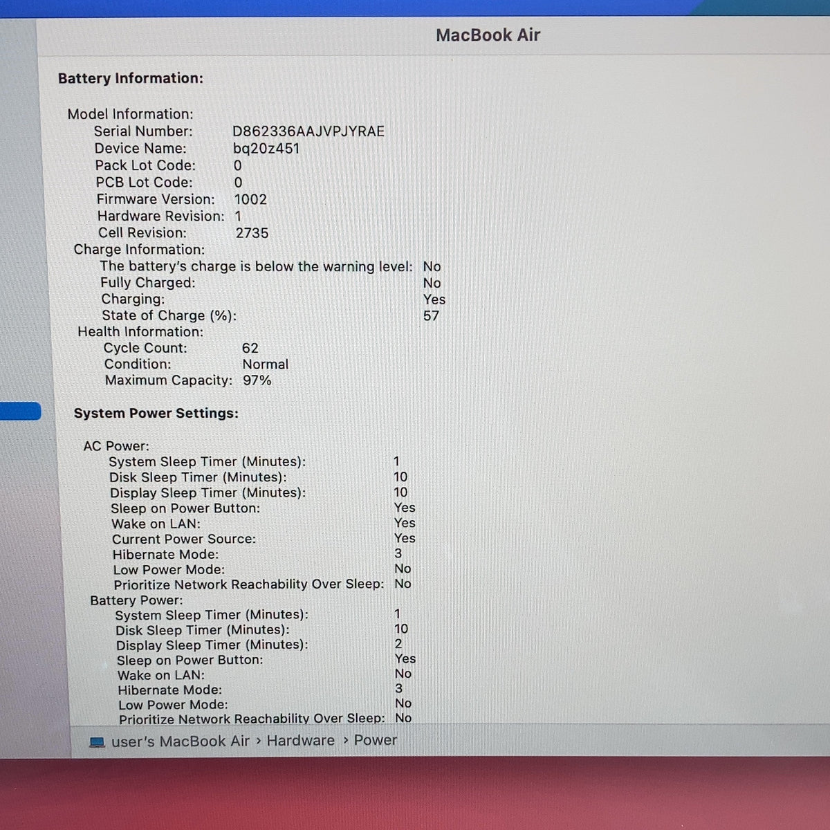Select Cell Revision value 2735
This screenshot has width=830, height=830.
point(252,233)
